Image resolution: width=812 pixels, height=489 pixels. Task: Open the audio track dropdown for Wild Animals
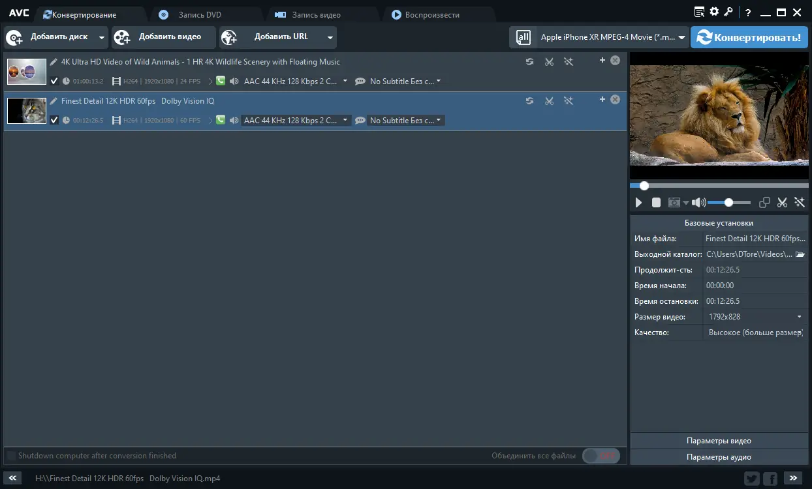click(296, 81)
